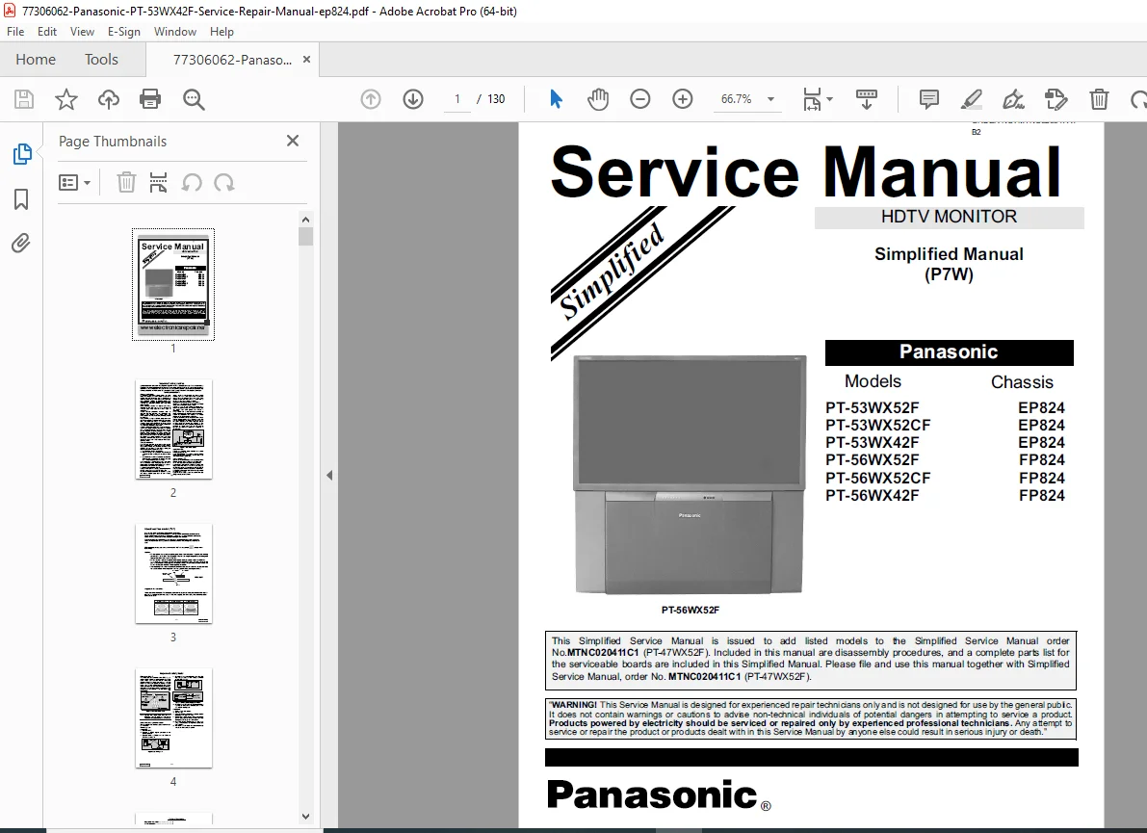Select page 3 thumbnail

click(173, 573)
